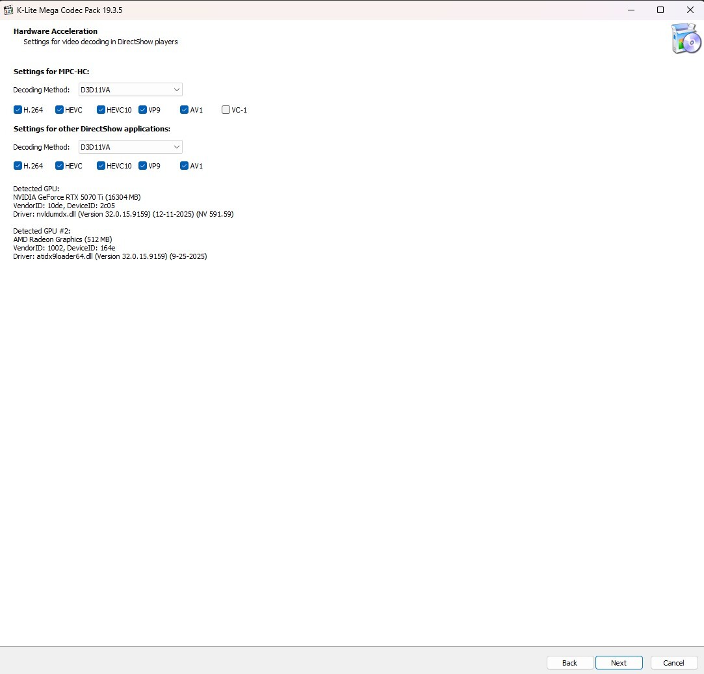The height and width of the screenshot is (674, 704).
Task: Uncheck AV1 for other DirectShow applications
Action: tap(184, 166)
